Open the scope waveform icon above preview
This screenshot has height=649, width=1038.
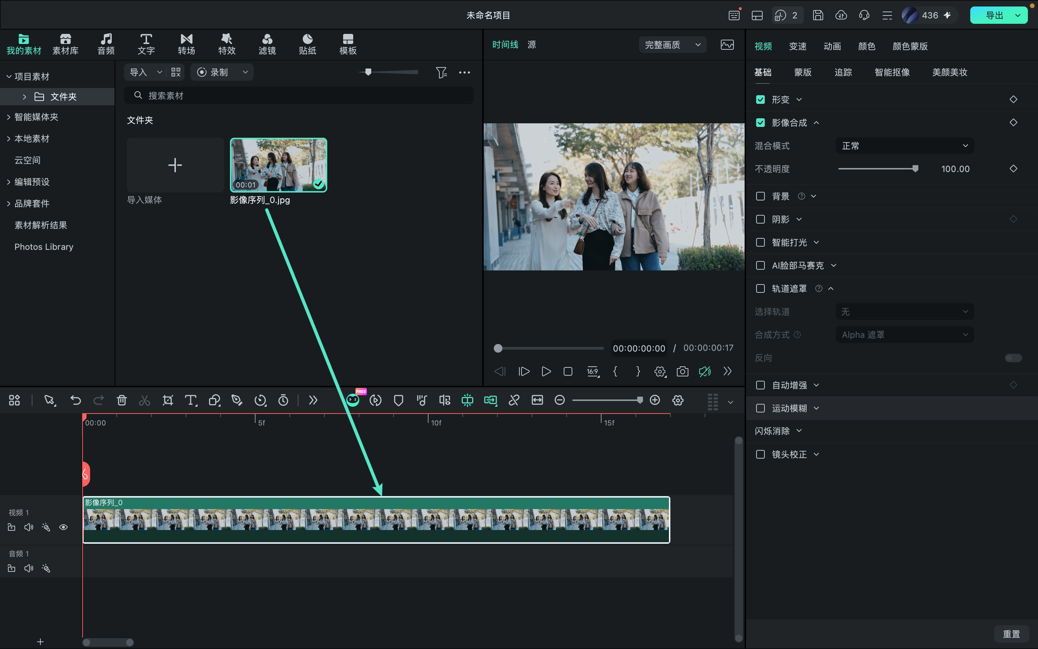click(x=727, y=45)
